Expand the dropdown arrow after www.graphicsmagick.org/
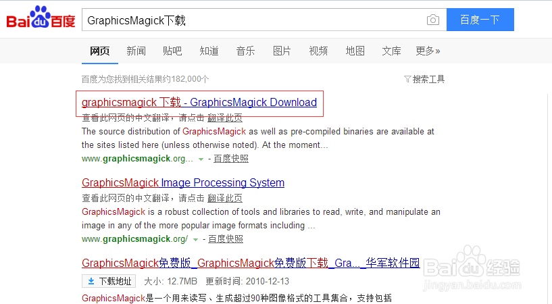 pyautogui.click(x=195, y=240)
